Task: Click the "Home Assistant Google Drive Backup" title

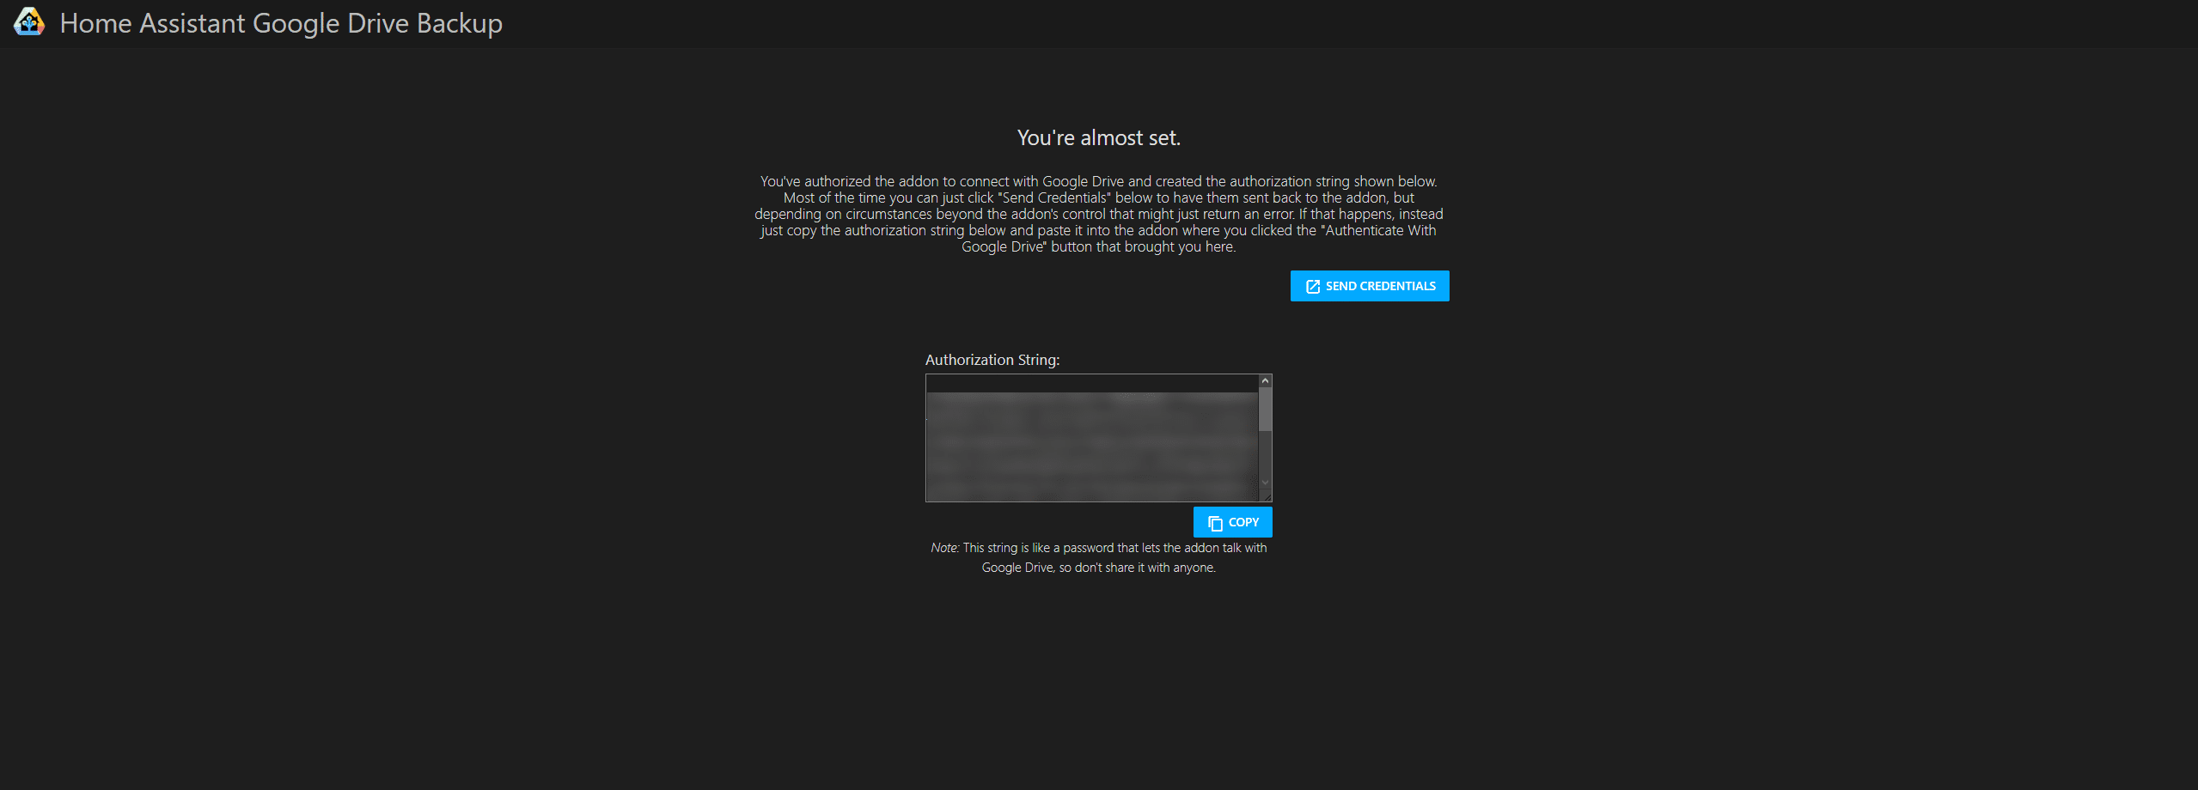Action: 281,23
